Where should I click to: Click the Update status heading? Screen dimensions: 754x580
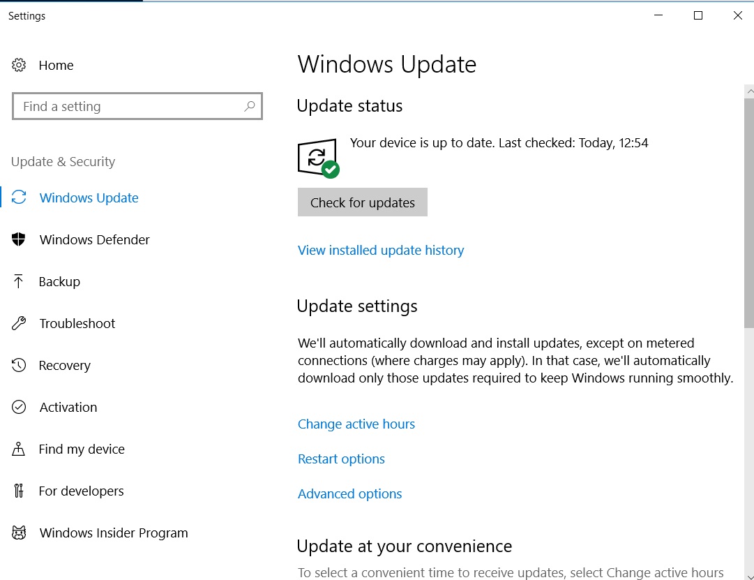pyautogui.click(x=349, y=106)
